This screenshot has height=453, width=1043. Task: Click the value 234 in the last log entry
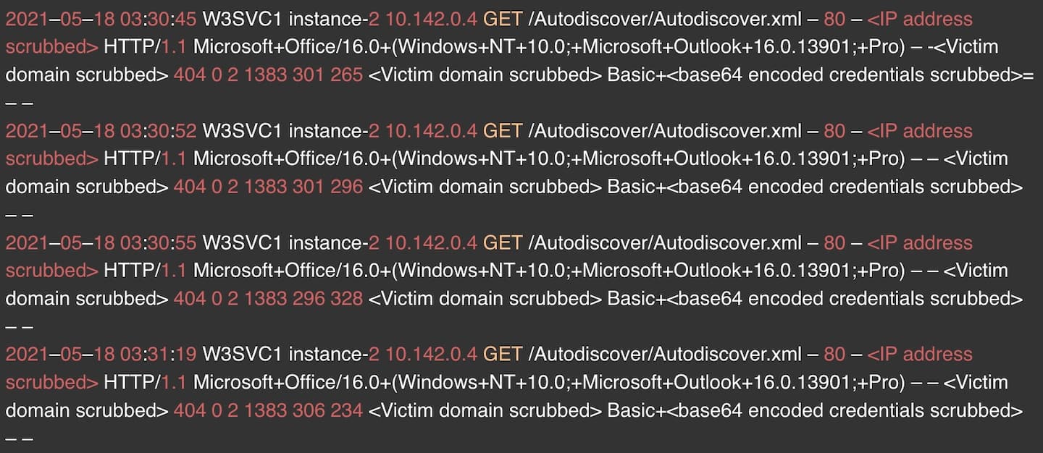345,410
